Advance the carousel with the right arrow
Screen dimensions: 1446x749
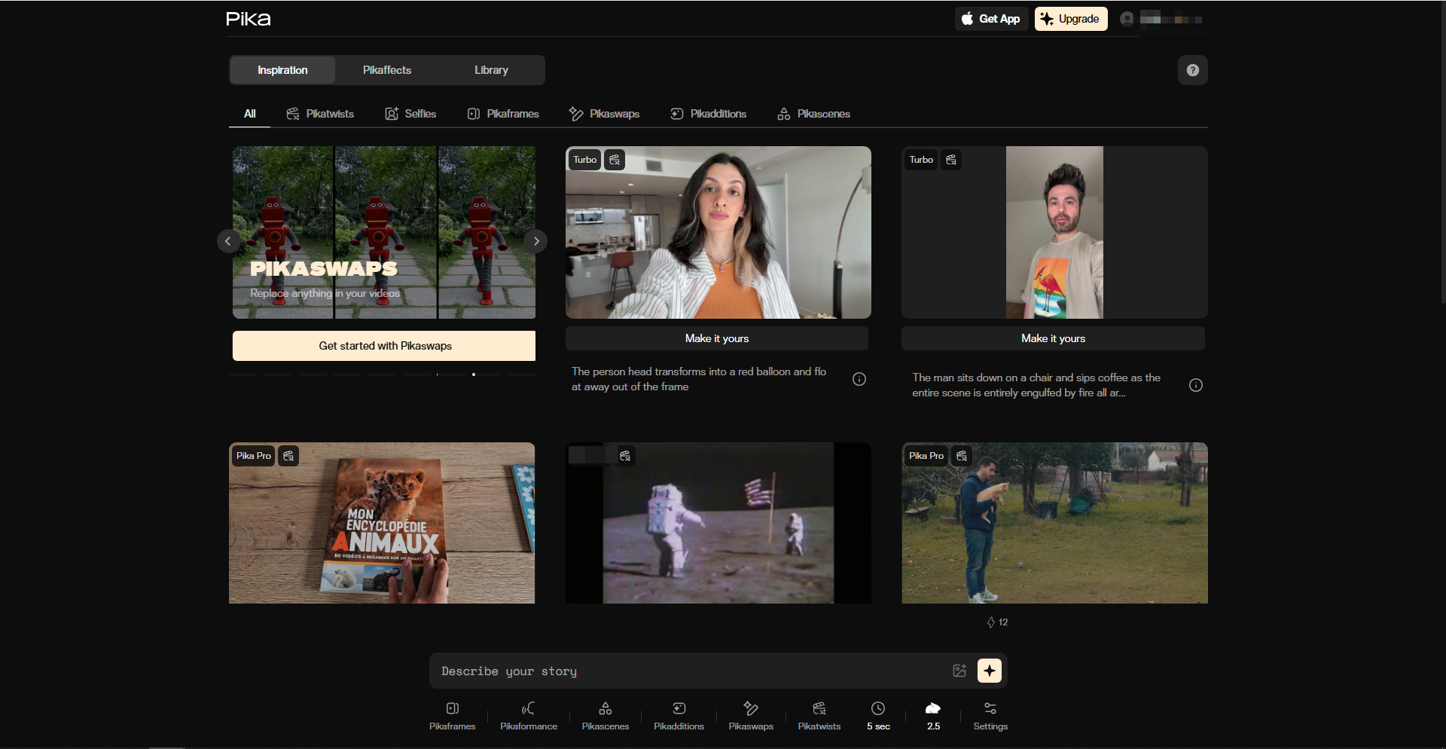tap(535, 241)
